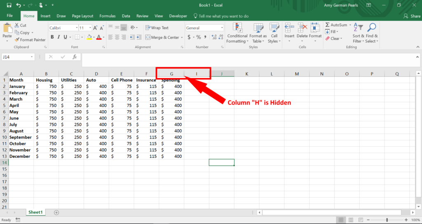Switch to the Page Layout tab
This screenshot has height=224, width=422.
[82, 16]
